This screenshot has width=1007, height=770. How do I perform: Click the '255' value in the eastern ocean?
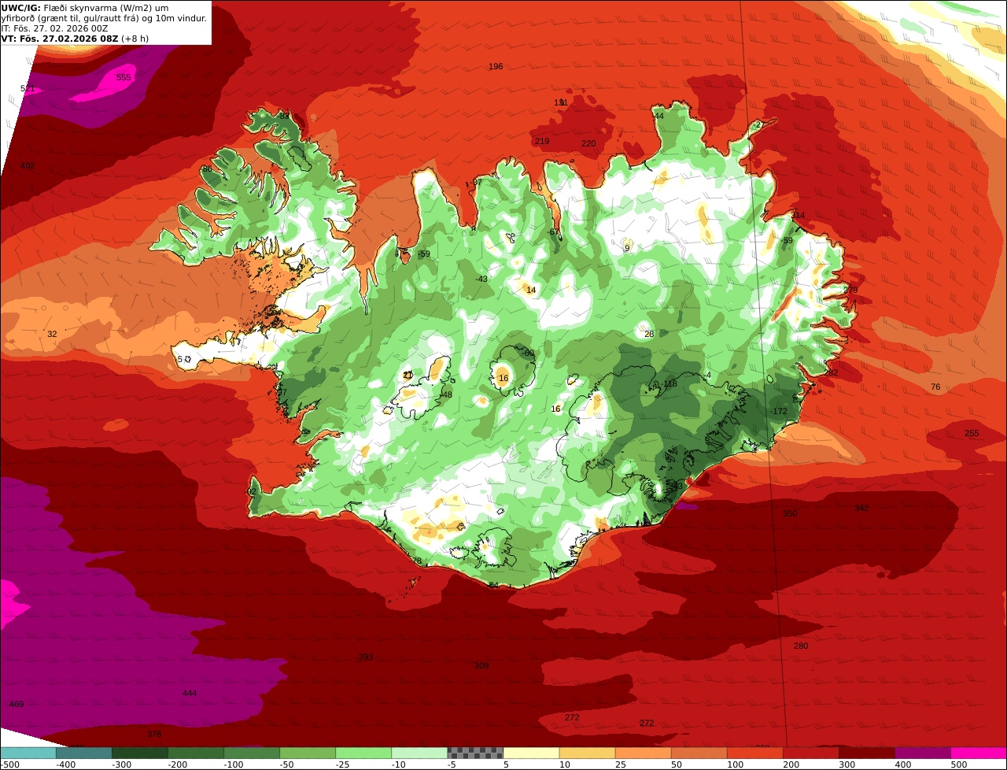972,433
